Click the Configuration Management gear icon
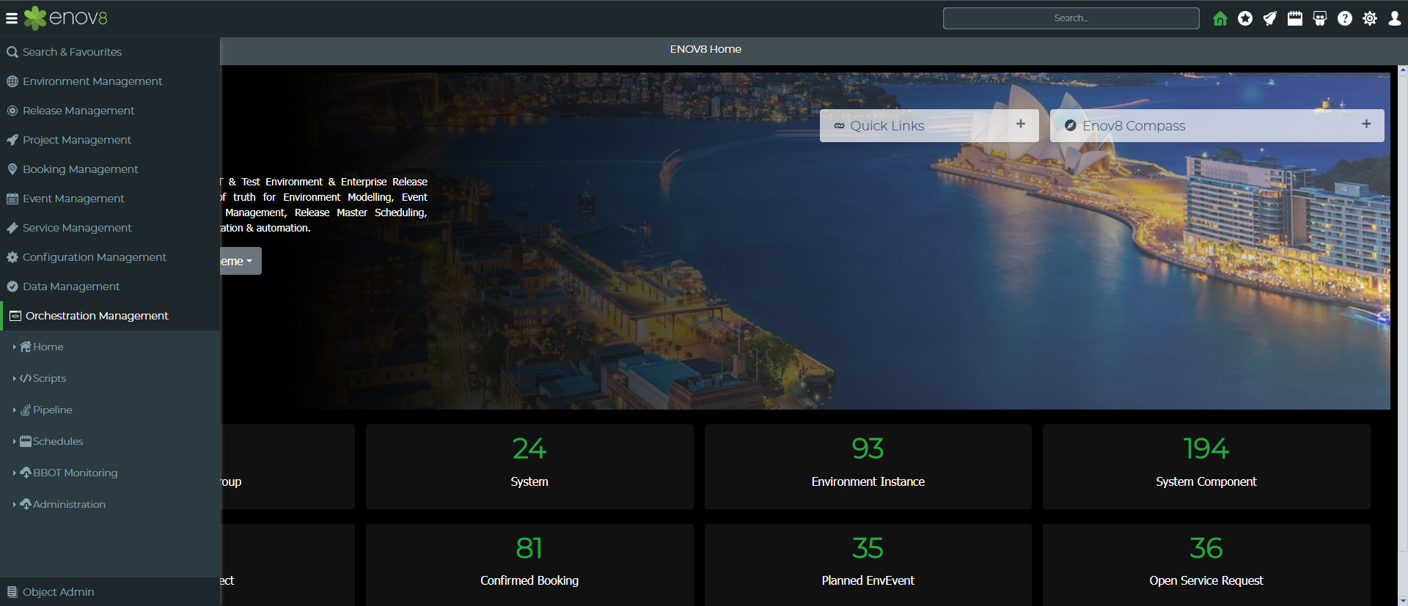The height and width of the screenshot is (606, 1408). [12, 257]
